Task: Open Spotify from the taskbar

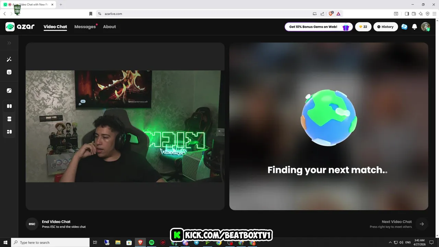Action: point(152,243)
